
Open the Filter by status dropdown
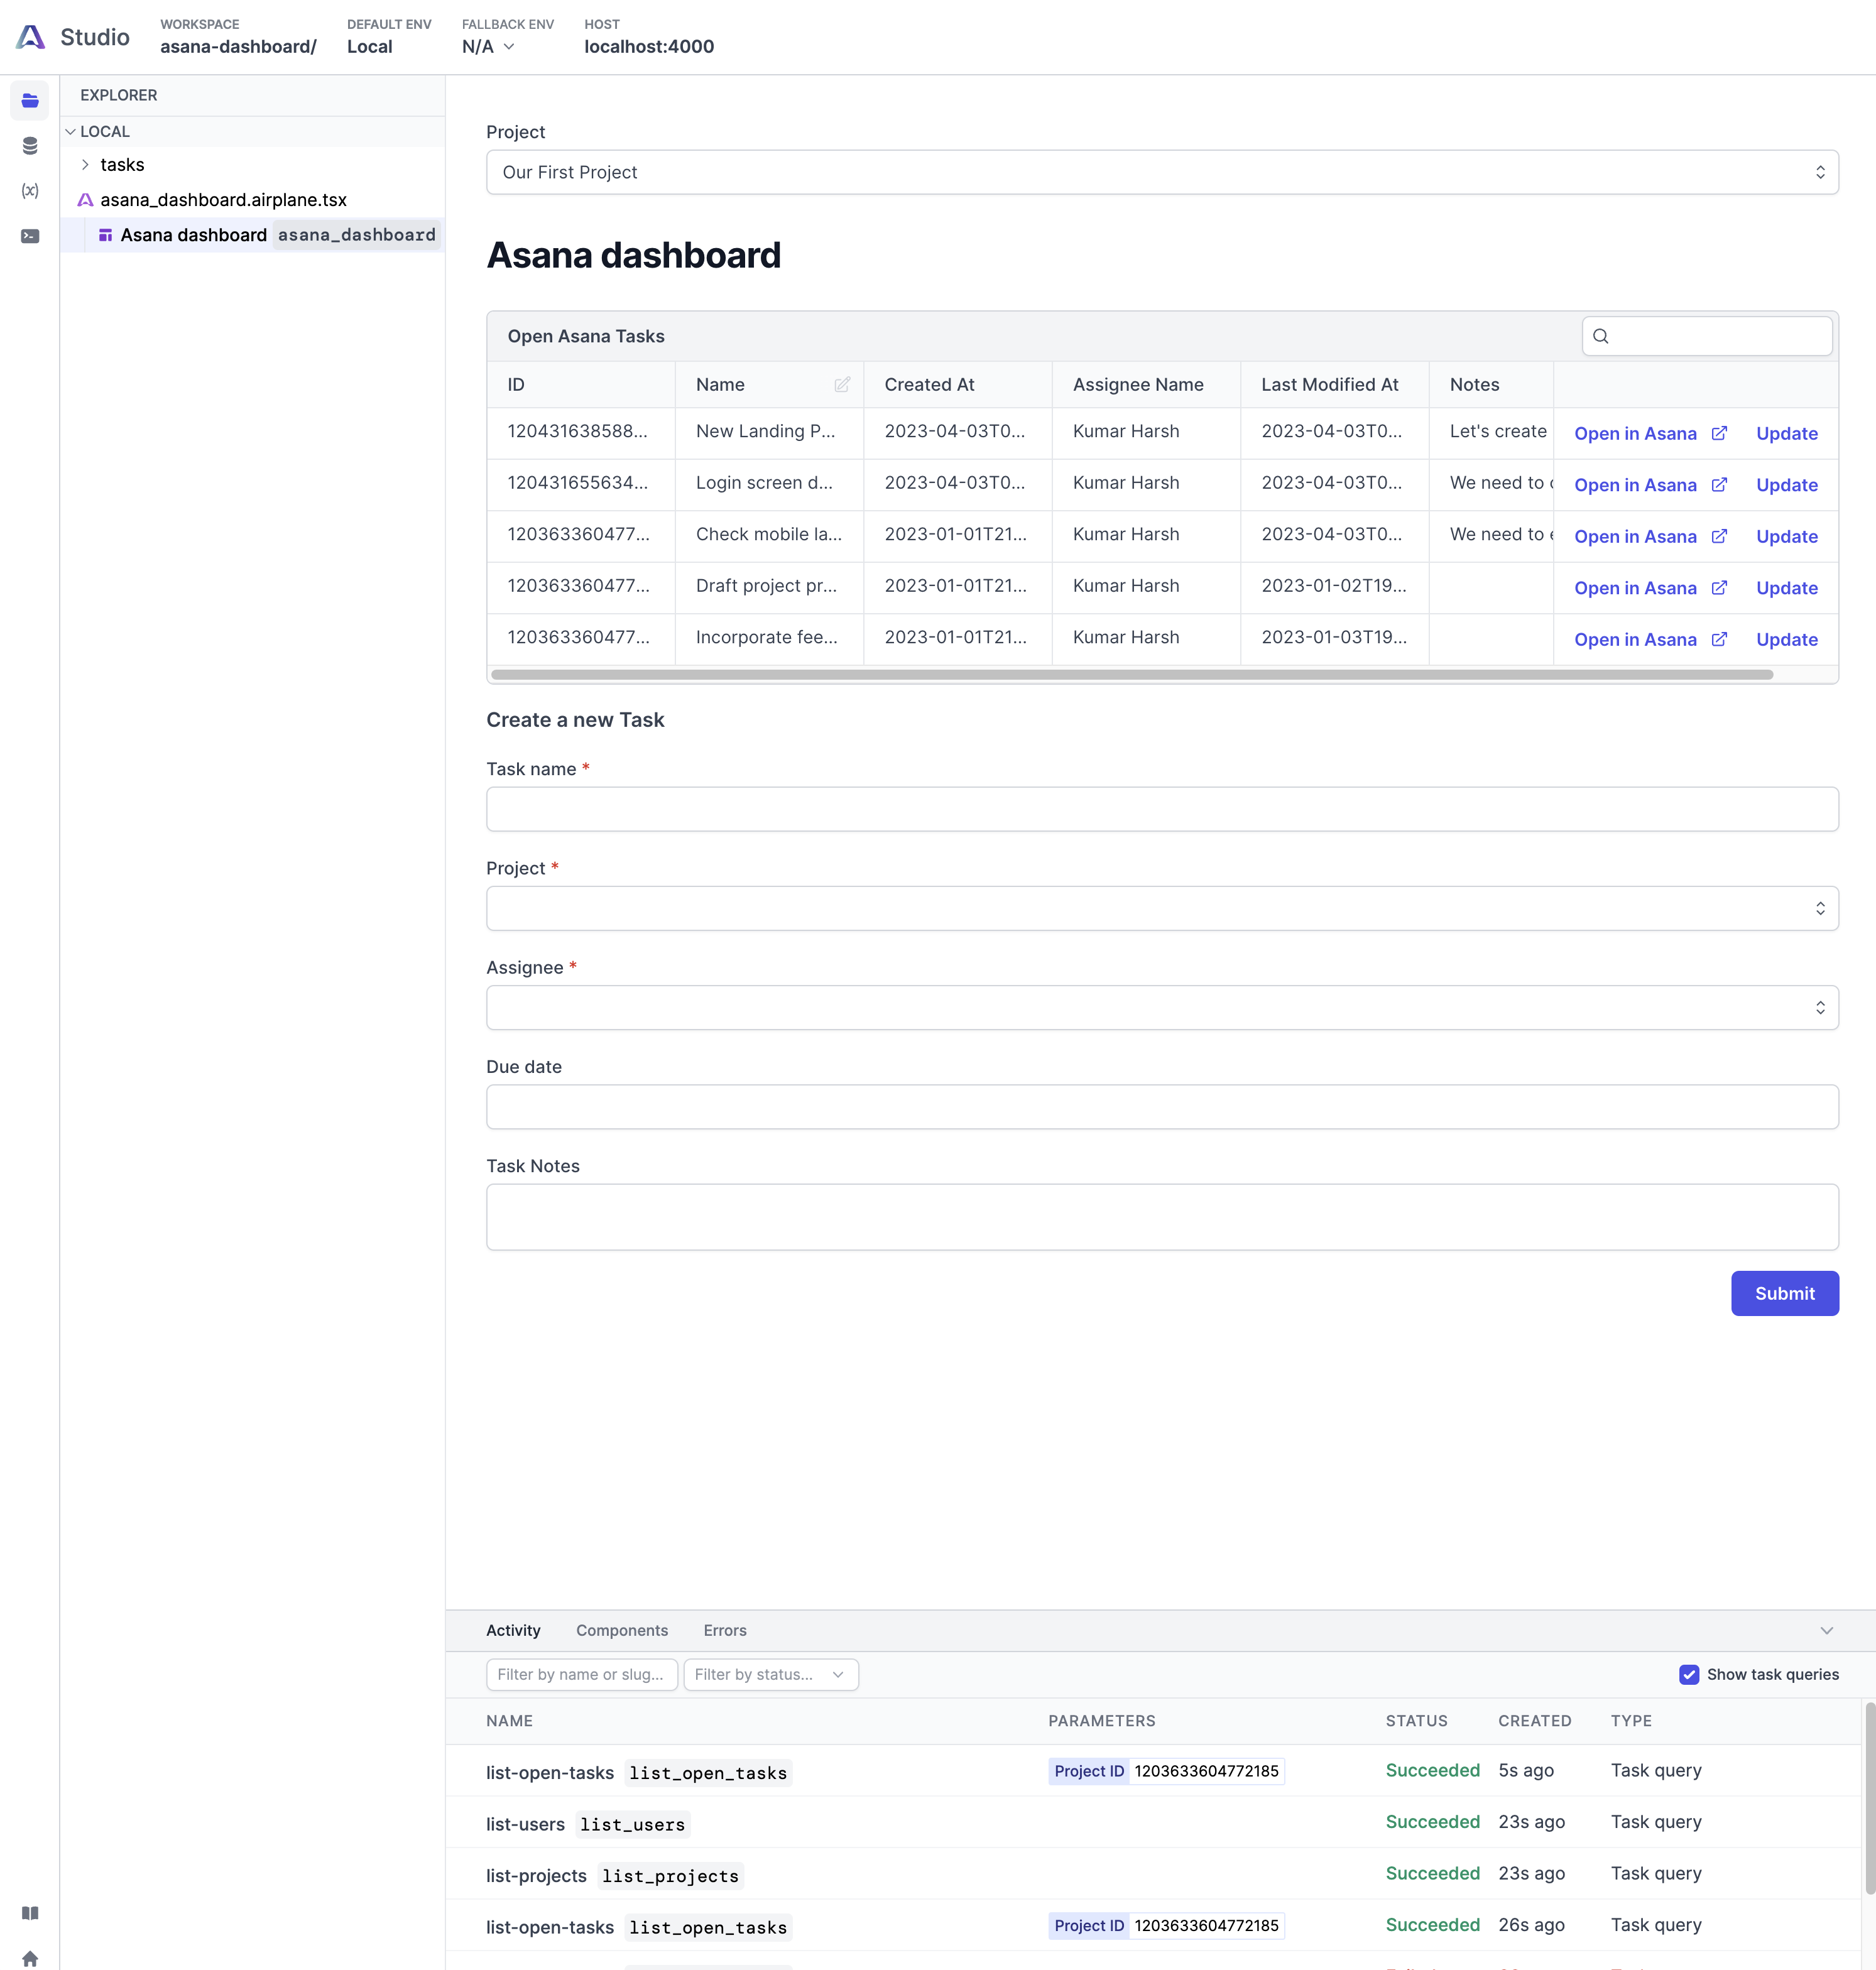point(770,1675)
